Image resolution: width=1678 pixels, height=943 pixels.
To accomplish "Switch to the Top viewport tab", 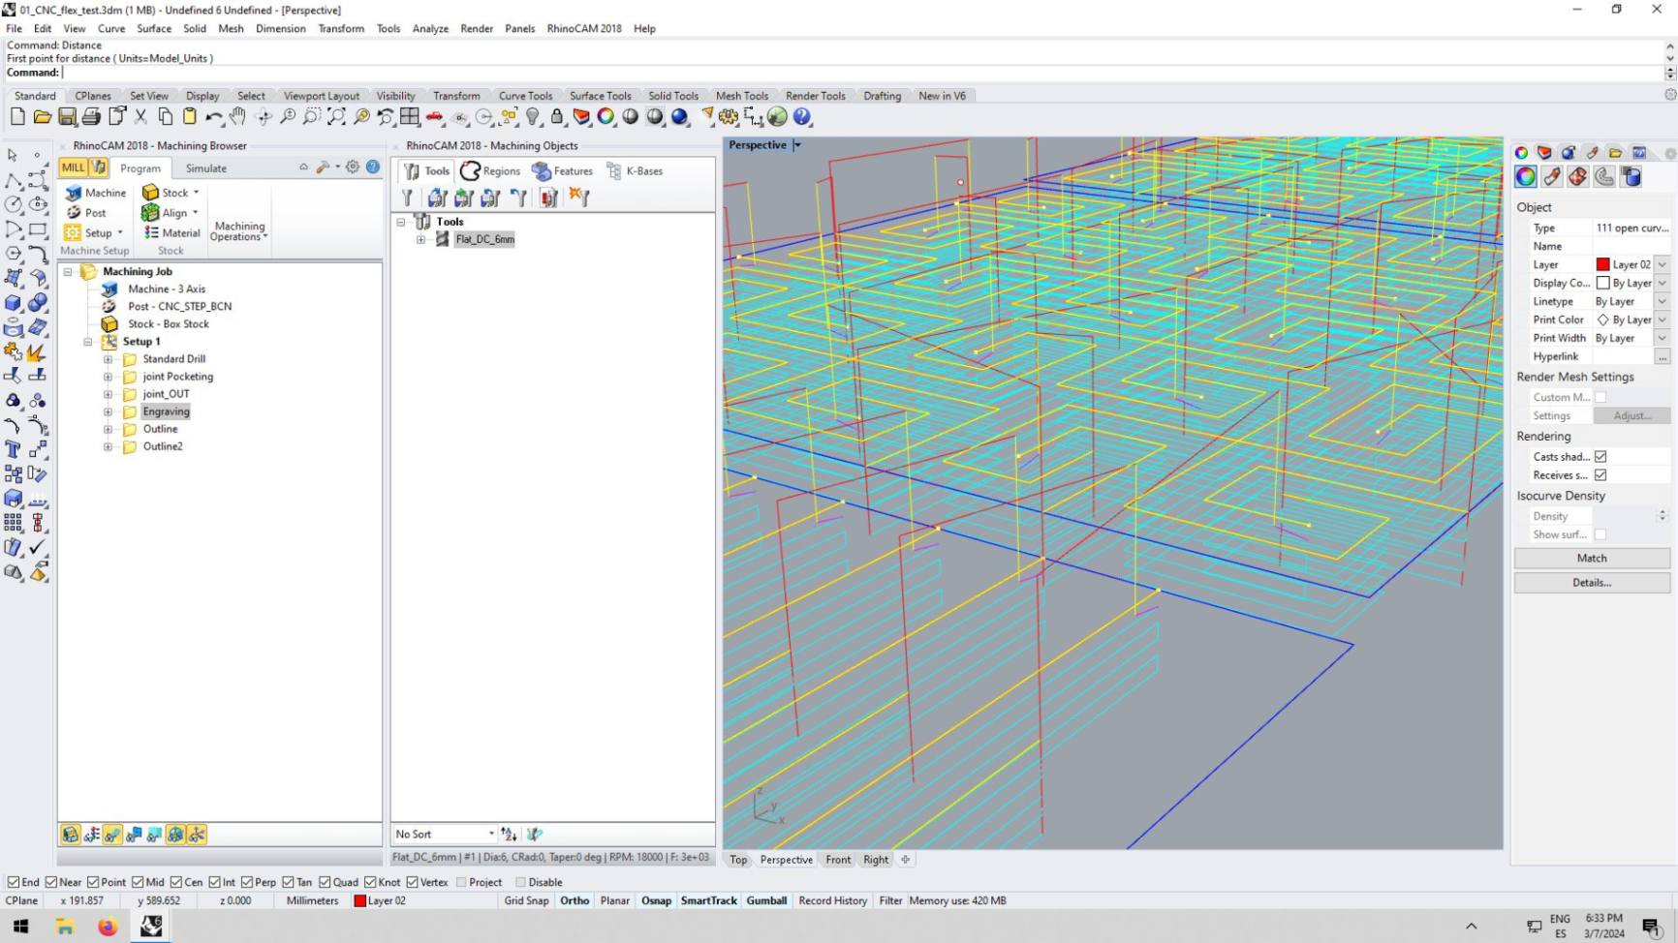I will tap(738, 860).
